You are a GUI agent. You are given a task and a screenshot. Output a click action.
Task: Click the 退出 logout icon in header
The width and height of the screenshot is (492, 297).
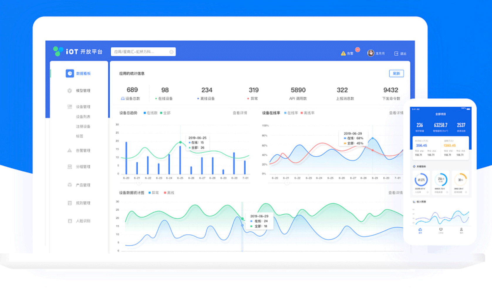point(396,53)
